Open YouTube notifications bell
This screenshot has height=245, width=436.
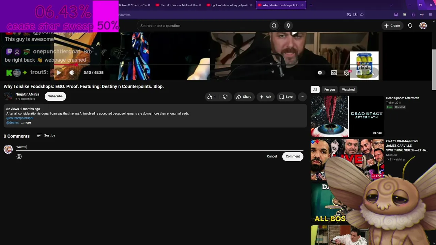coord(410,26)
